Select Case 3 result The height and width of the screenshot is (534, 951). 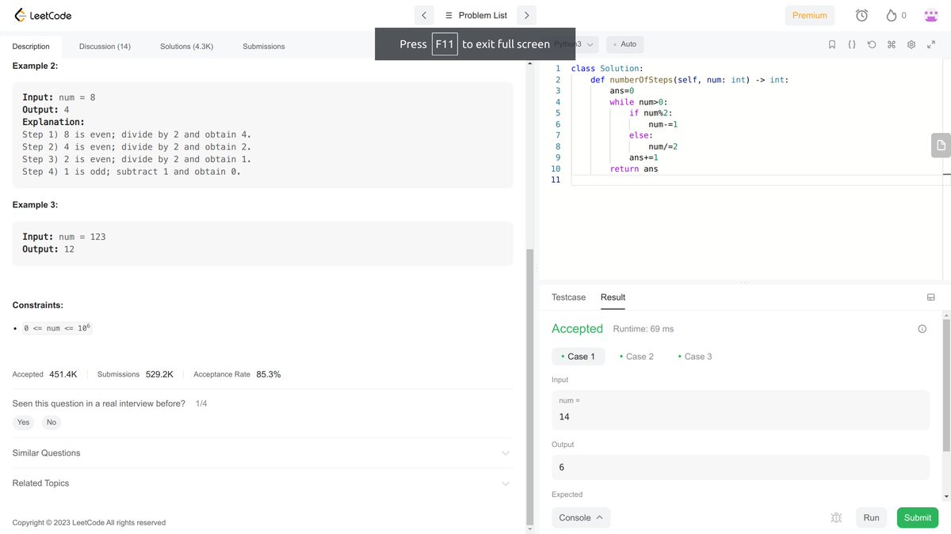tap(695, 357)
